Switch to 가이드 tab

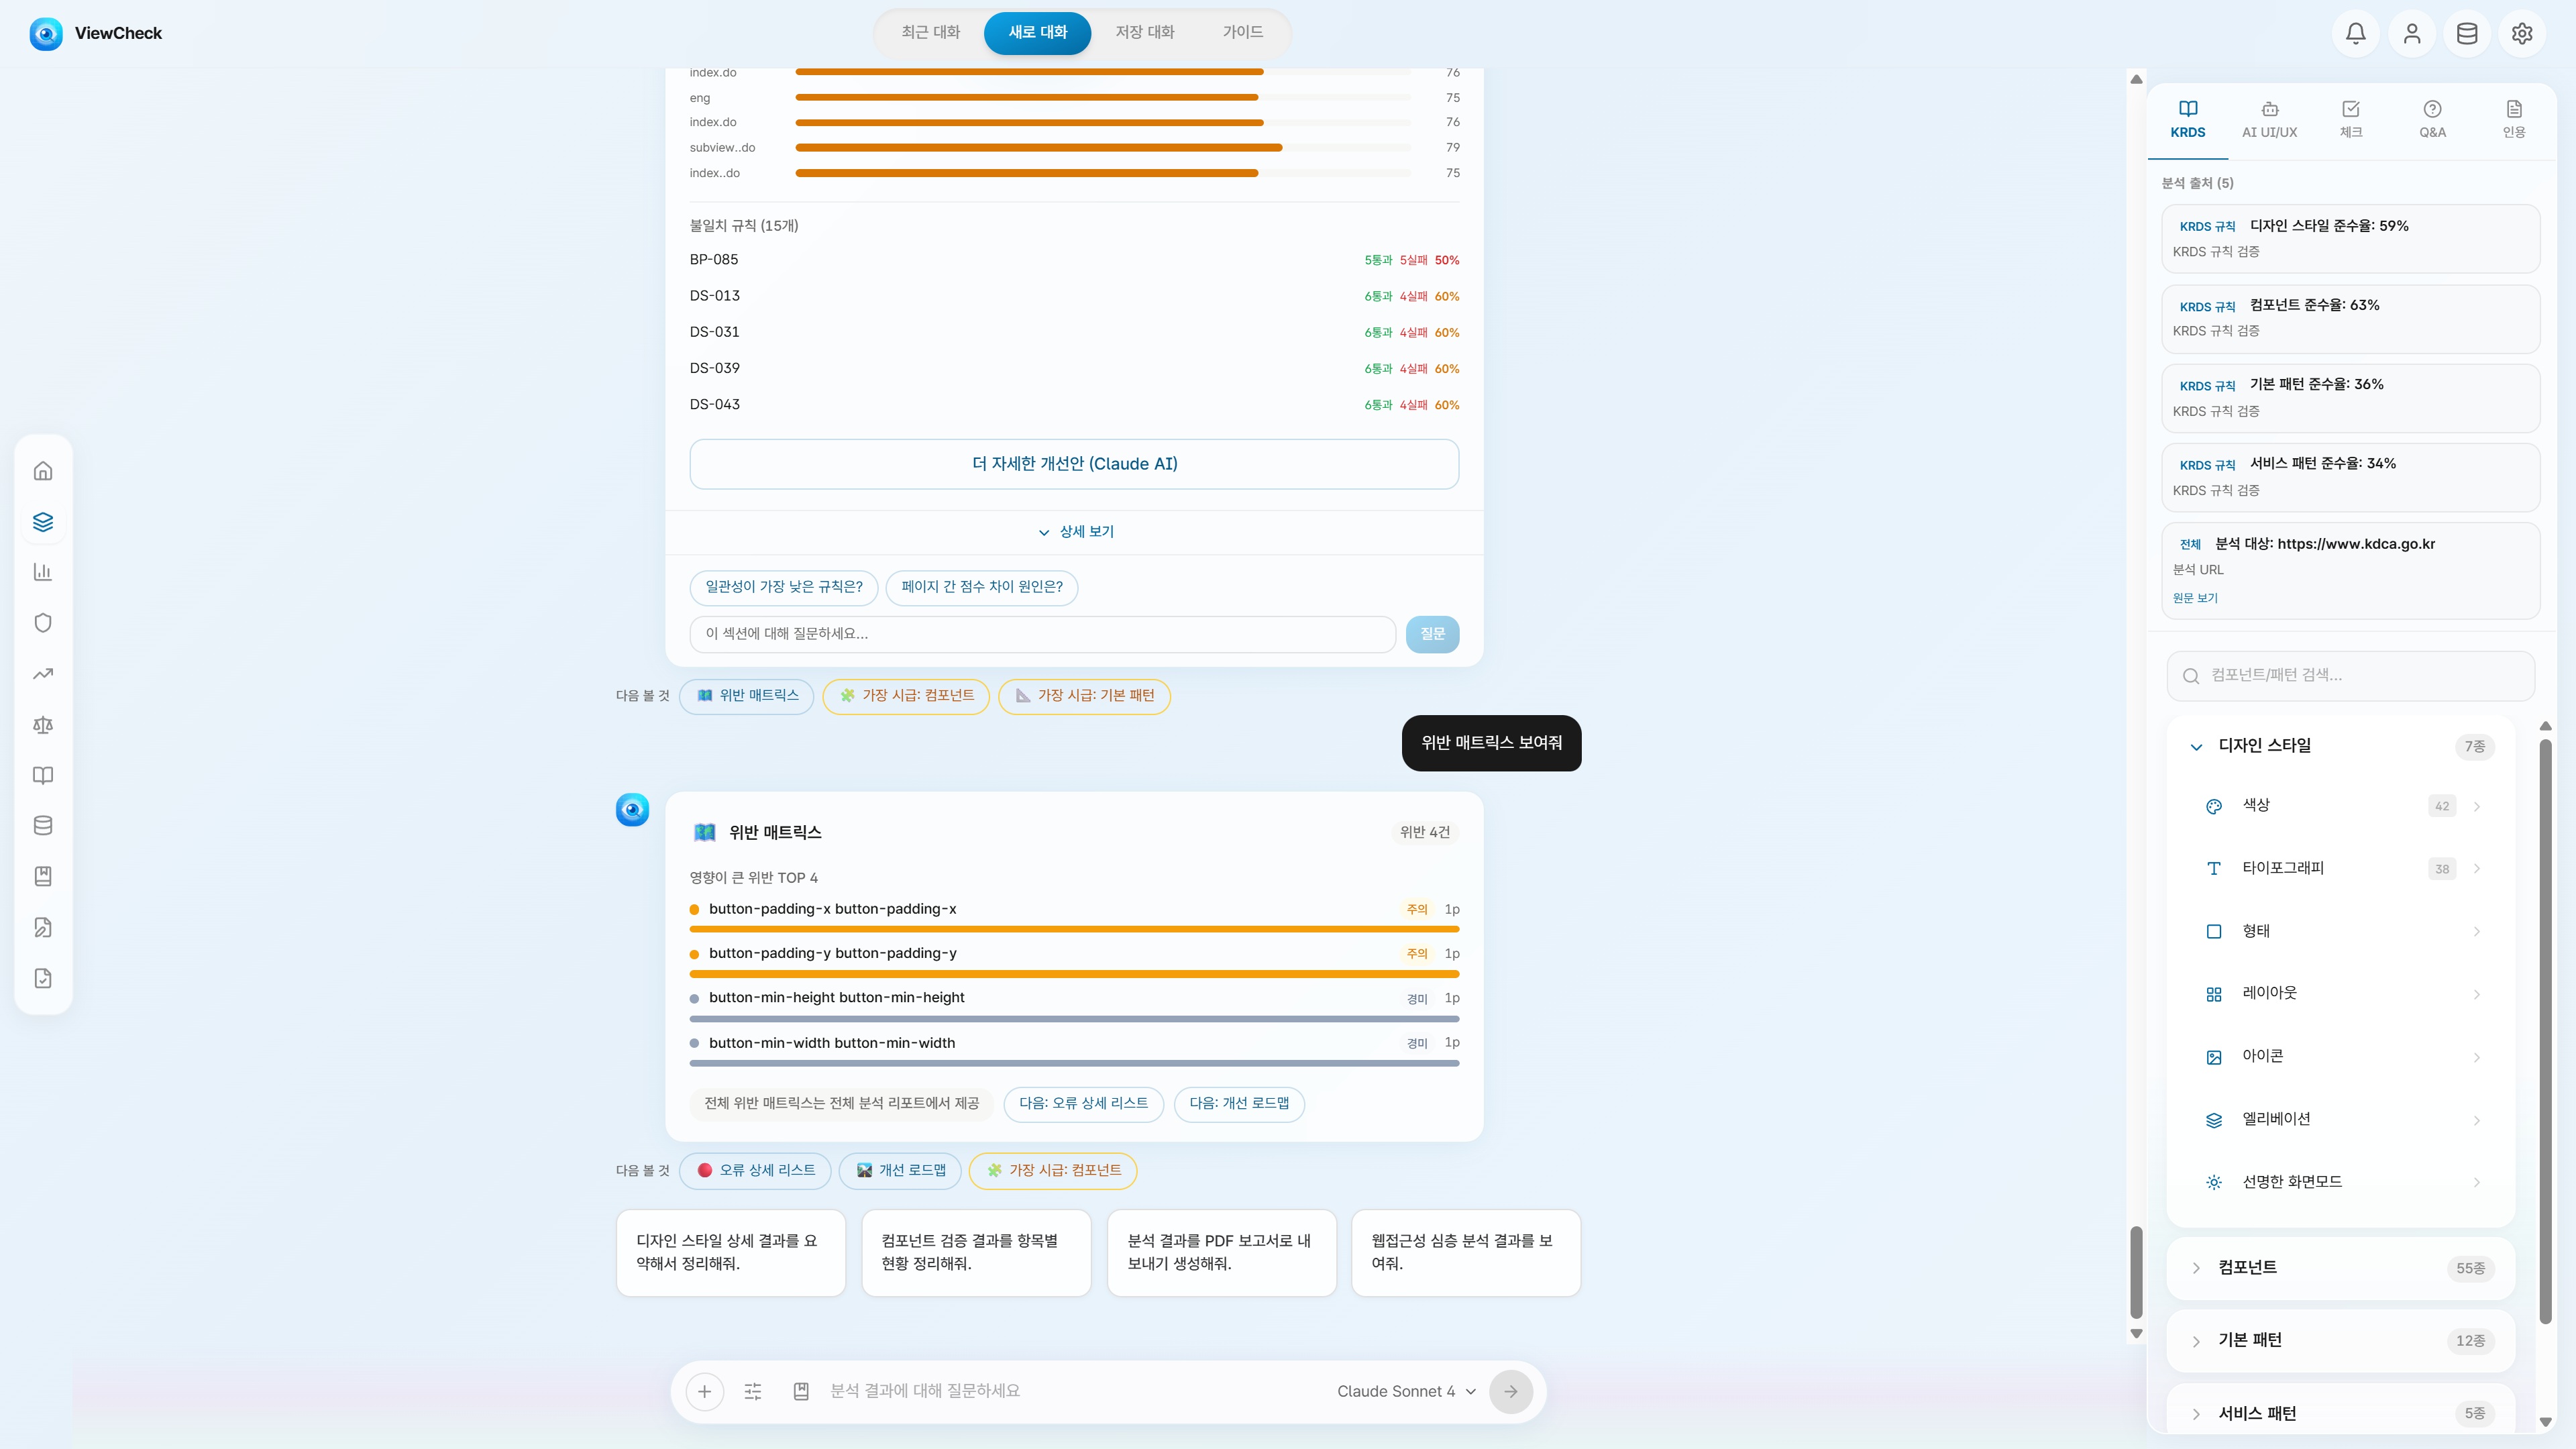pyautogui.click(x=1242, y=32)
